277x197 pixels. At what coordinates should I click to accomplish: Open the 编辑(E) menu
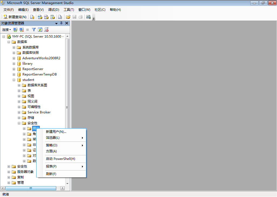23,10
